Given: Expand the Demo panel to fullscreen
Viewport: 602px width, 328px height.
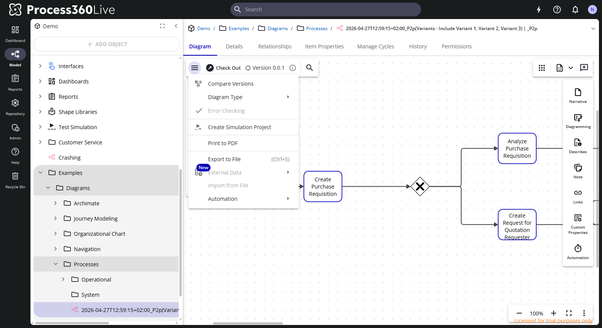Looking at the screenshot, I should (162, 26).
